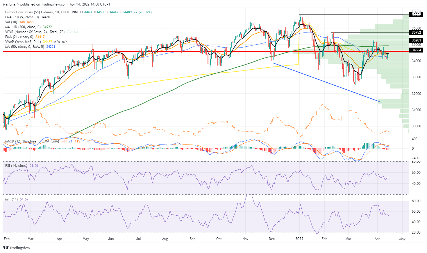This screenshot has width=427, height=253.
Task: Select the Apr label on the time axis
Action: tap(377, 239)
